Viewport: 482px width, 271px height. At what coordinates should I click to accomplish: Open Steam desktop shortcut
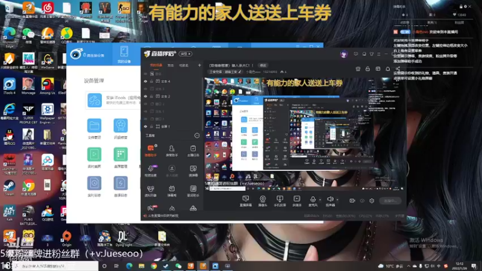9,188
